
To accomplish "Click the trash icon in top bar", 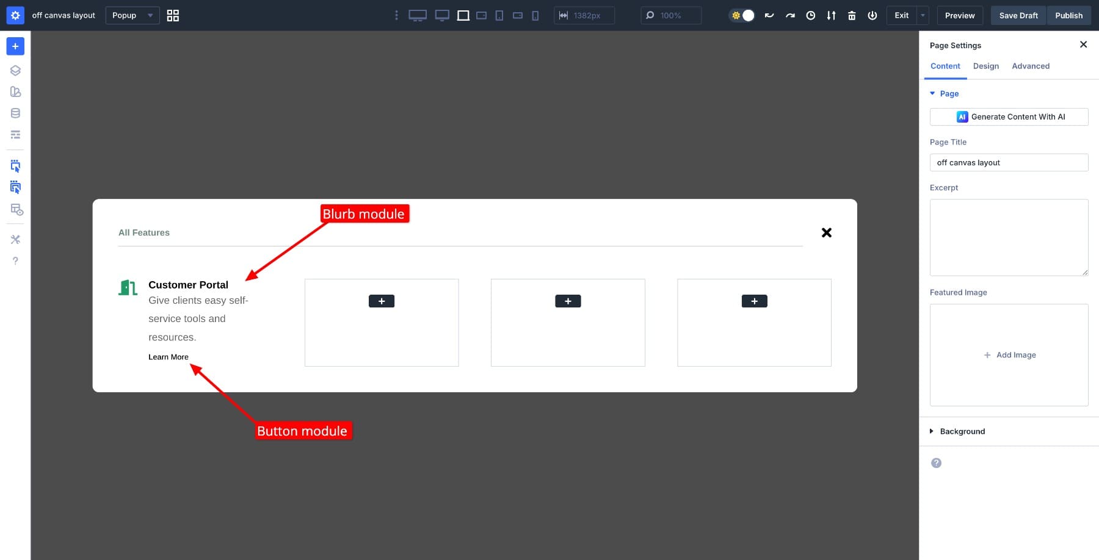I will (x=851, y=15).
